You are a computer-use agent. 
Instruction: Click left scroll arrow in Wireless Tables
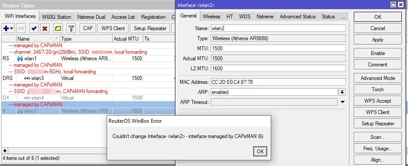click(x=5, y=150)
